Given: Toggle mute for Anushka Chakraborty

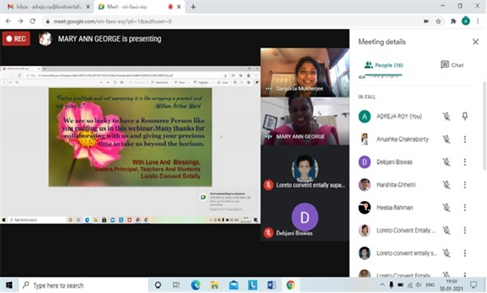Looking at the screenshot, I should pyautogui.click(x=447, y=139).
